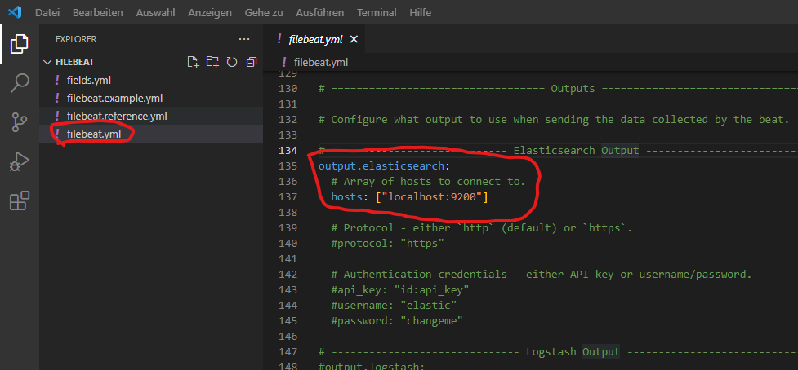Select filebeat.reference.yml in the file tree

click(x=117, y=116)
